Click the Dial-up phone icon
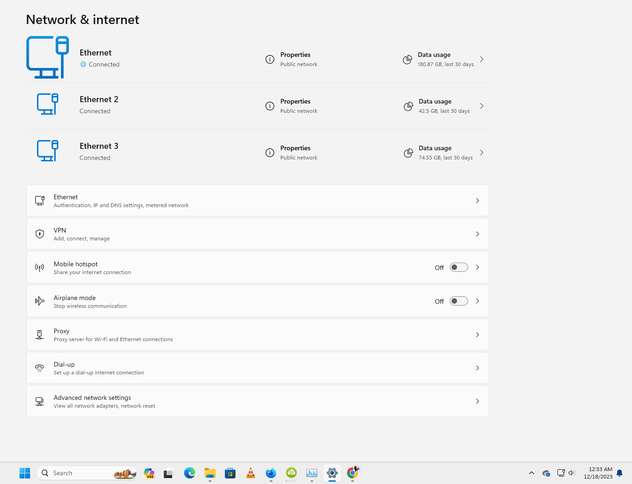The height and width of the screenshot is (484, 632). click(40, 368)
